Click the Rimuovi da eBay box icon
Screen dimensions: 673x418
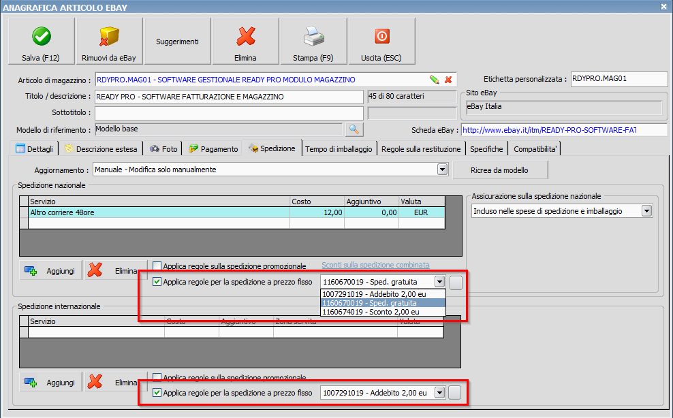pyautogui.click(x=109, y=36)
